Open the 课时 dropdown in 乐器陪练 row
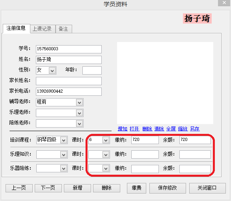 106,168
